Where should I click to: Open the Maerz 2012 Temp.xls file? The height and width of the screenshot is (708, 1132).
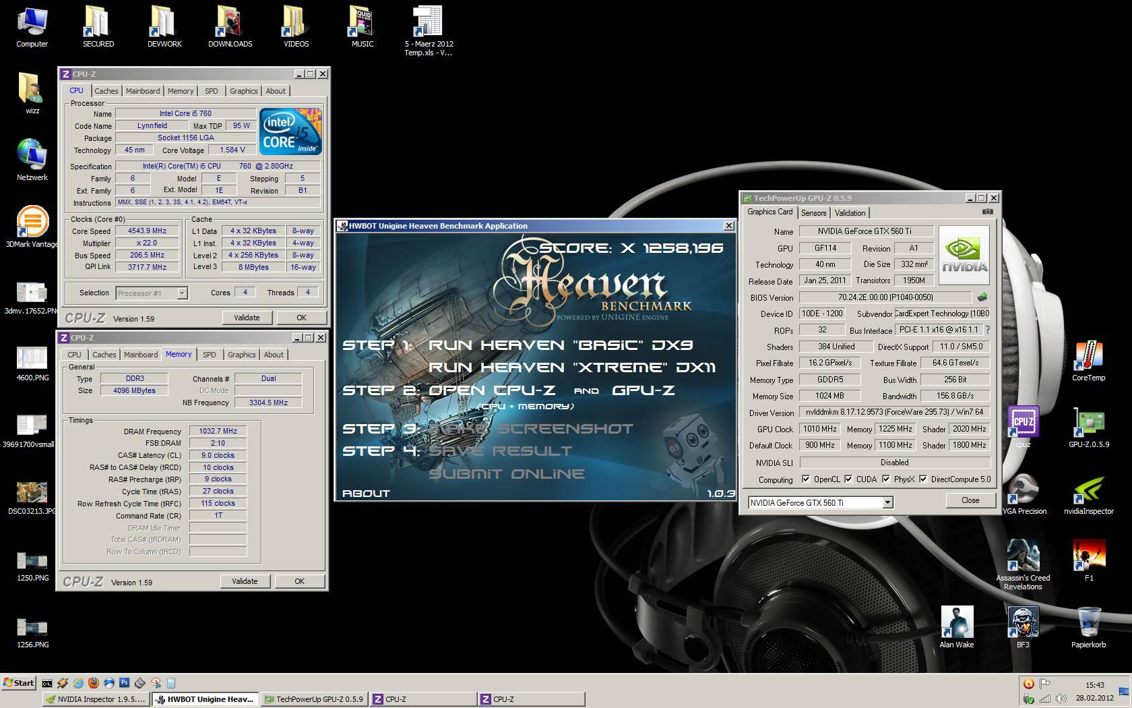(x=429, y=31)
